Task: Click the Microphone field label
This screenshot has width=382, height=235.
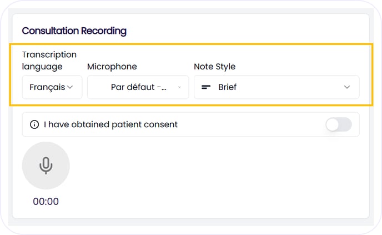Action: coord(112,67)
